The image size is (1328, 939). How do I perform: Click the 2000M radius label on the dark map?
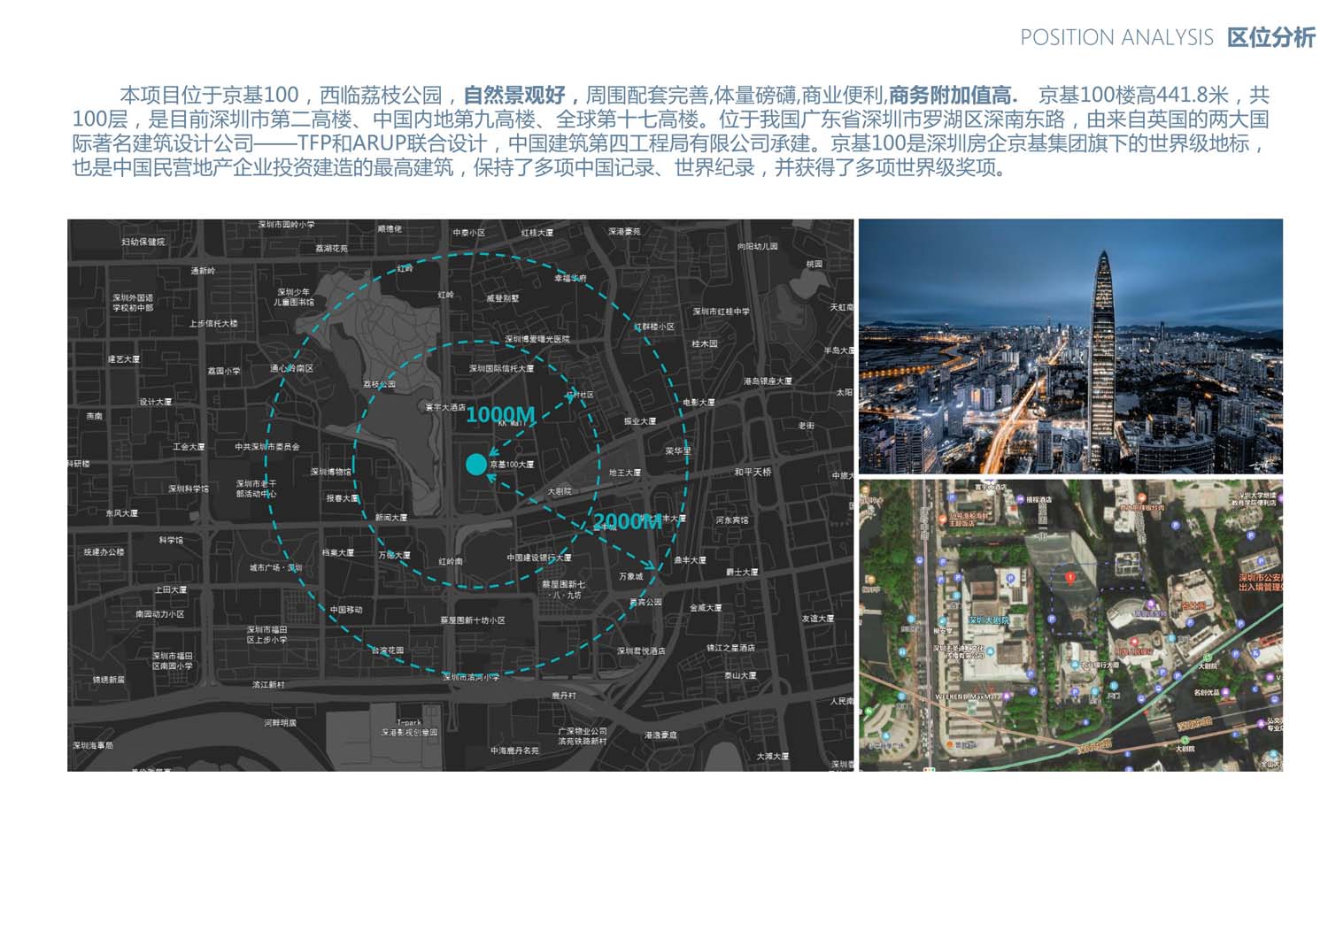[628, 522]
